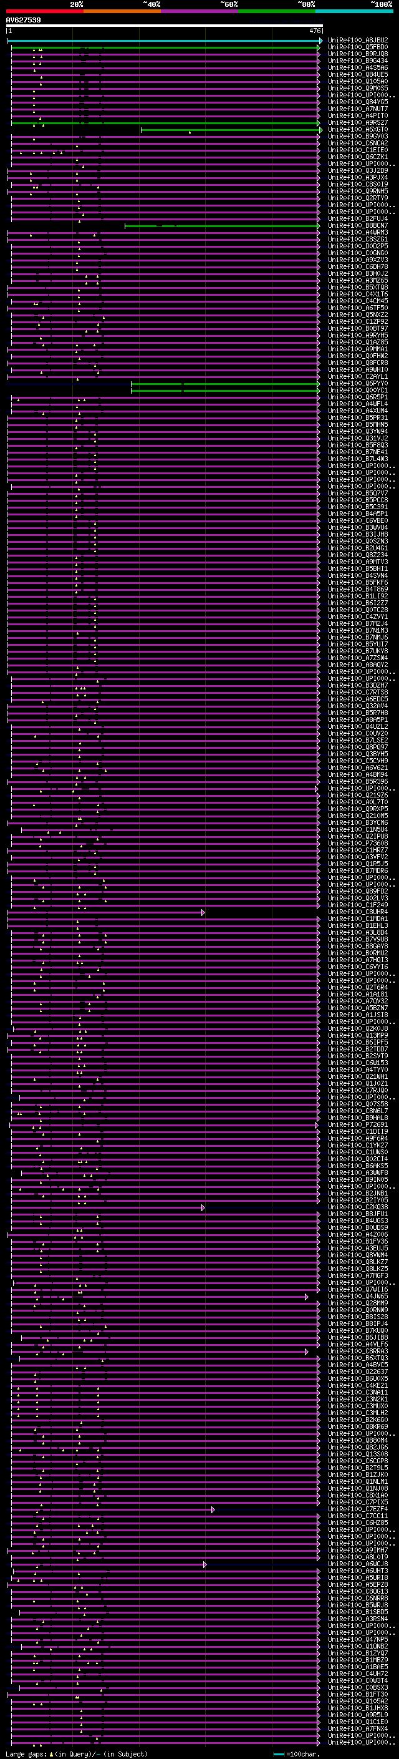Viewport: 399px width, 1759px height.
Task: Select hit label UniRef100_A4S5A6
Action: pyautogui.click(x=357, y=67)
